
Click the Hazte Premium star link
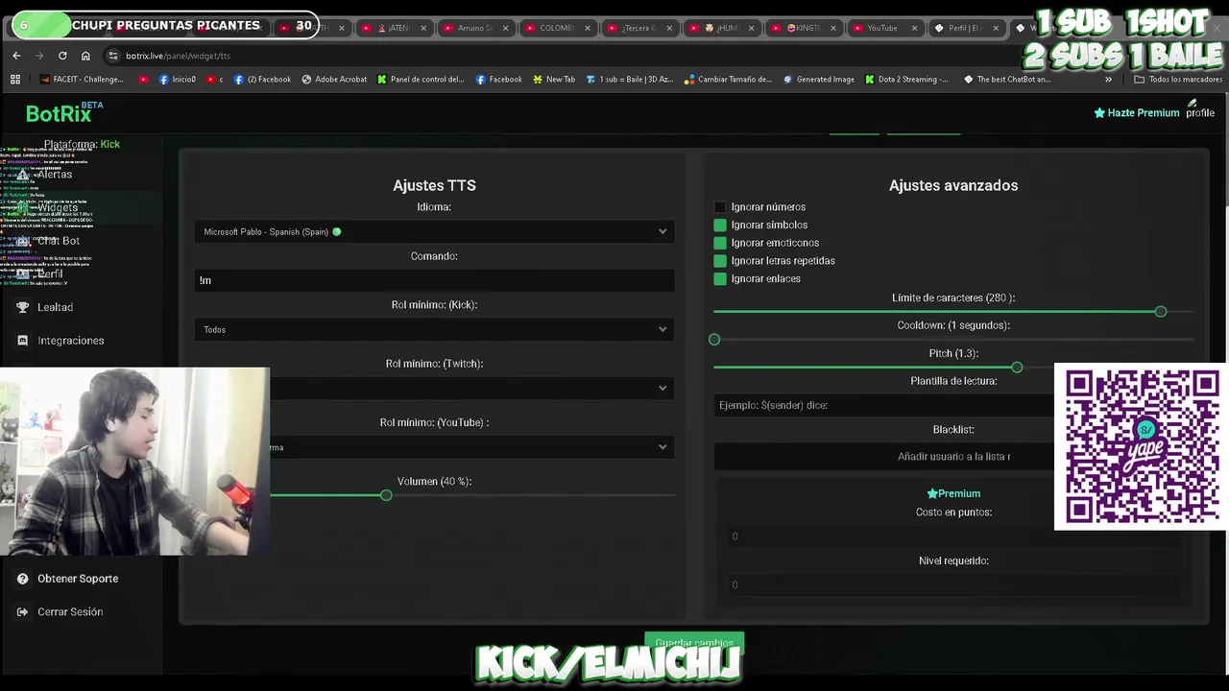coord(1137,113)
